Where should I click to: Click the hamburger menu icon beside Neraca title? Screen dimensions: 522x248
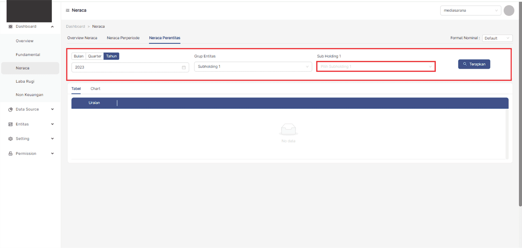coord(68,10)
